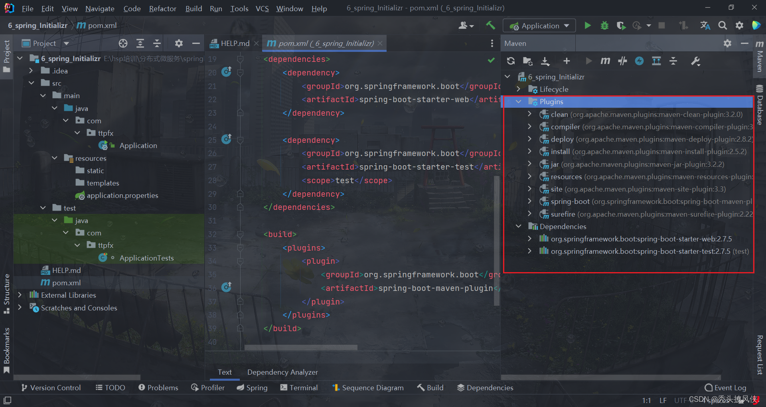Viewport: 766px width, 407px height.
Task: Collapse resources folder in Project tree
Action: point(54,158)
